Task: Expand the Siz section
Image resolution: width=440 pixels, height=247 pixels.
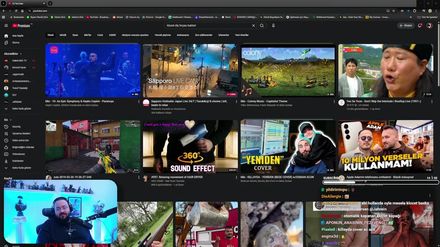Action: (x=8, y=120)
